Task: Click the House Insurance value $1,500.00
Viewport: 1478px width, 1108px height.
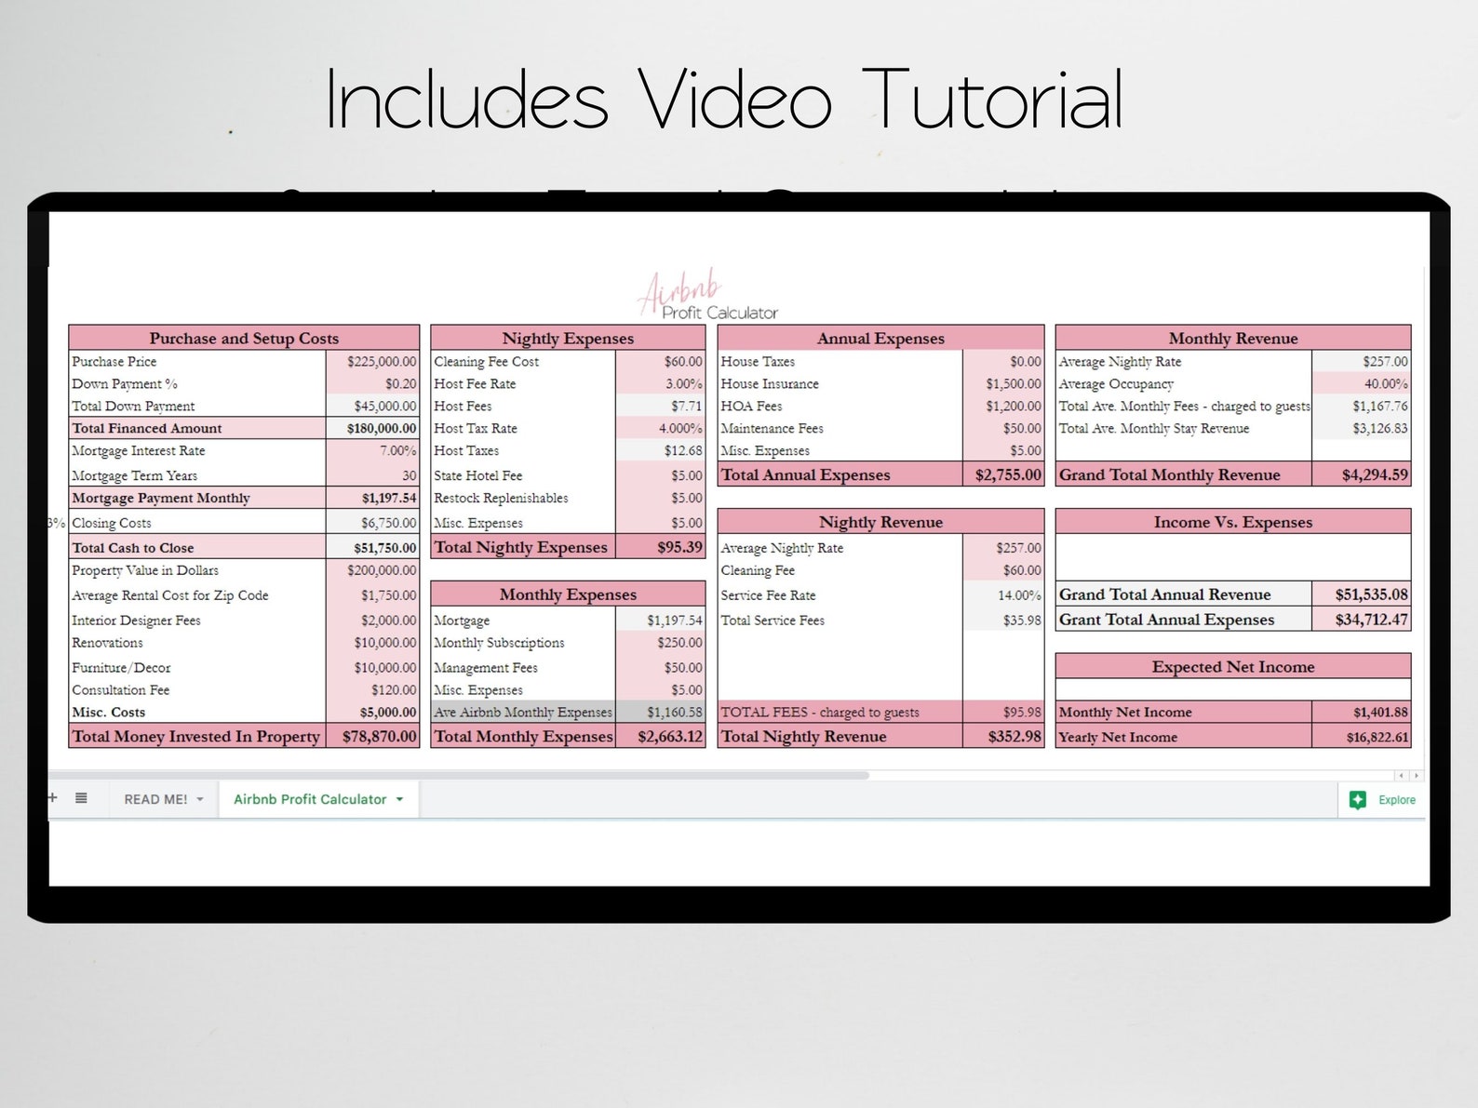Action: [x=1003, y=384]
